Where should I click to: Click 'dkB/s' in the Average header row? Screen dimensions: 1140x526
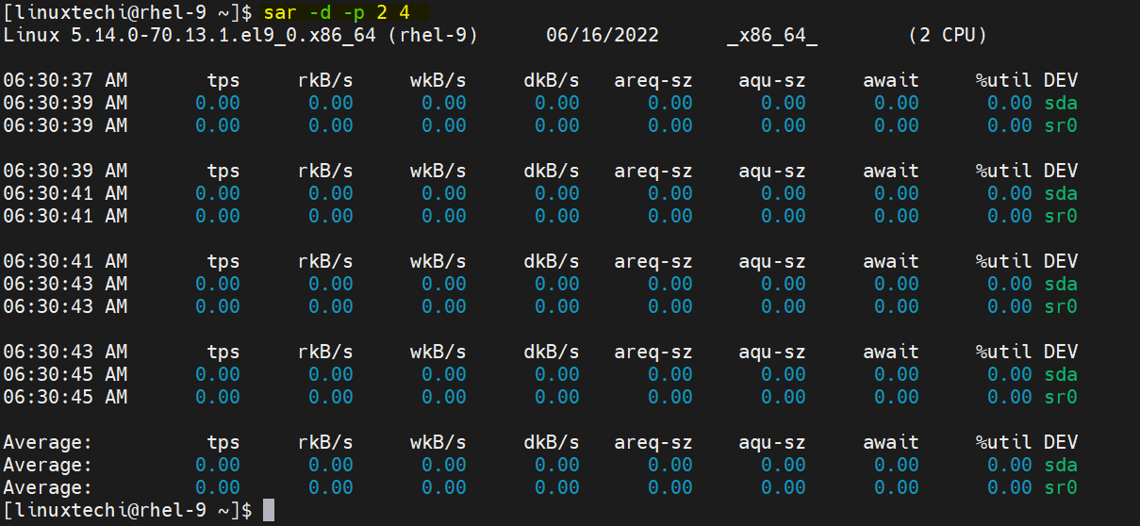point(552,442)
